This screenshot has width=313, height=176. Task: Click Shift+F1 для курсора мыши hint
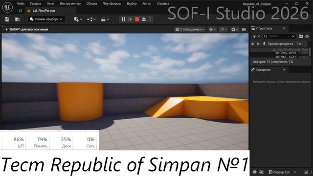pyautogui.click(x=29, y=29)
